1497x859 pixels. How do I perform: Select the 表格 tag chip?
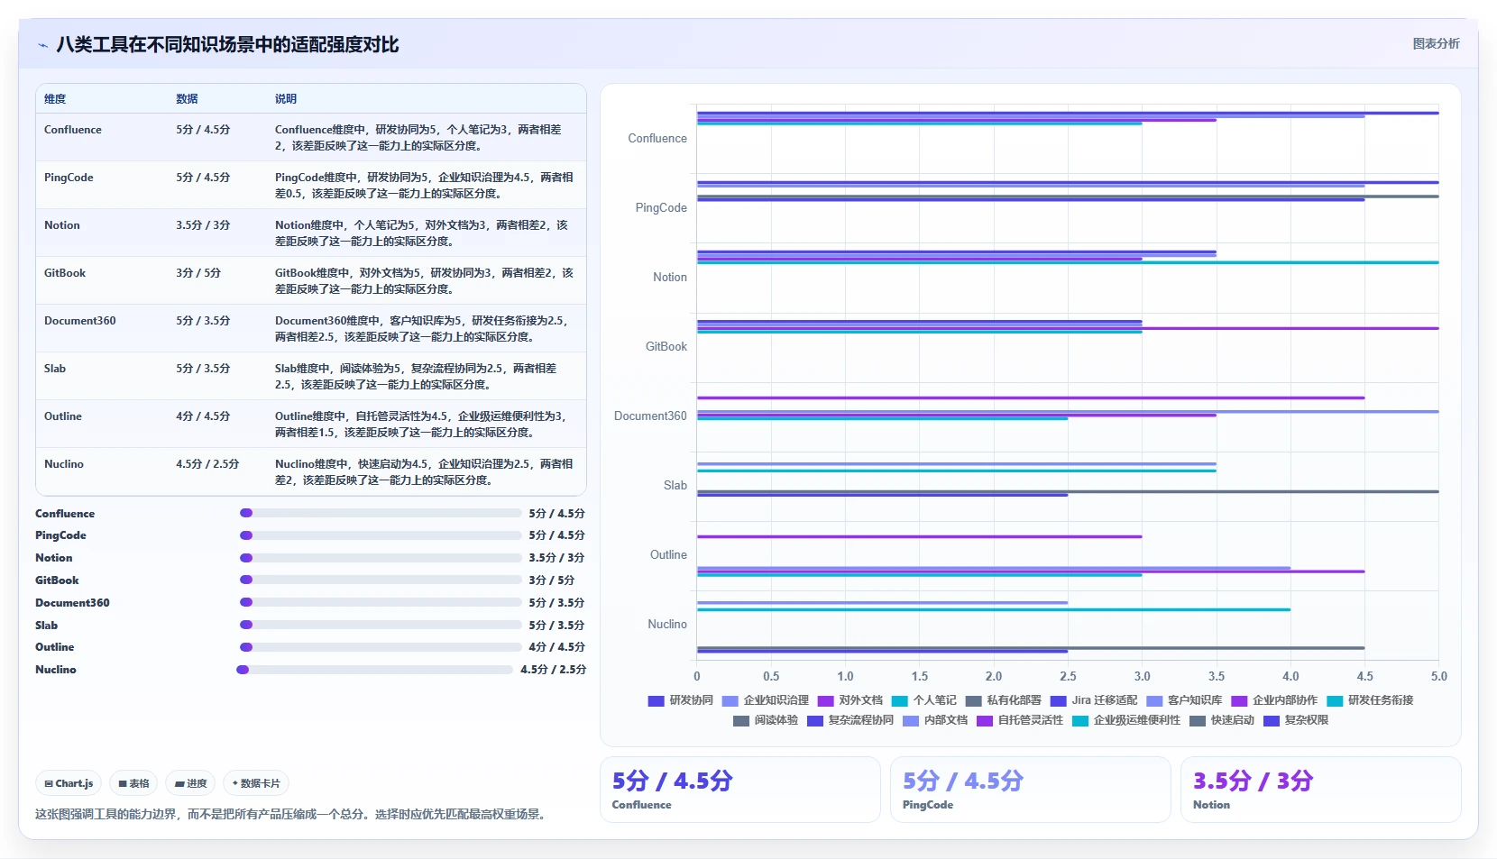[133, 783]
